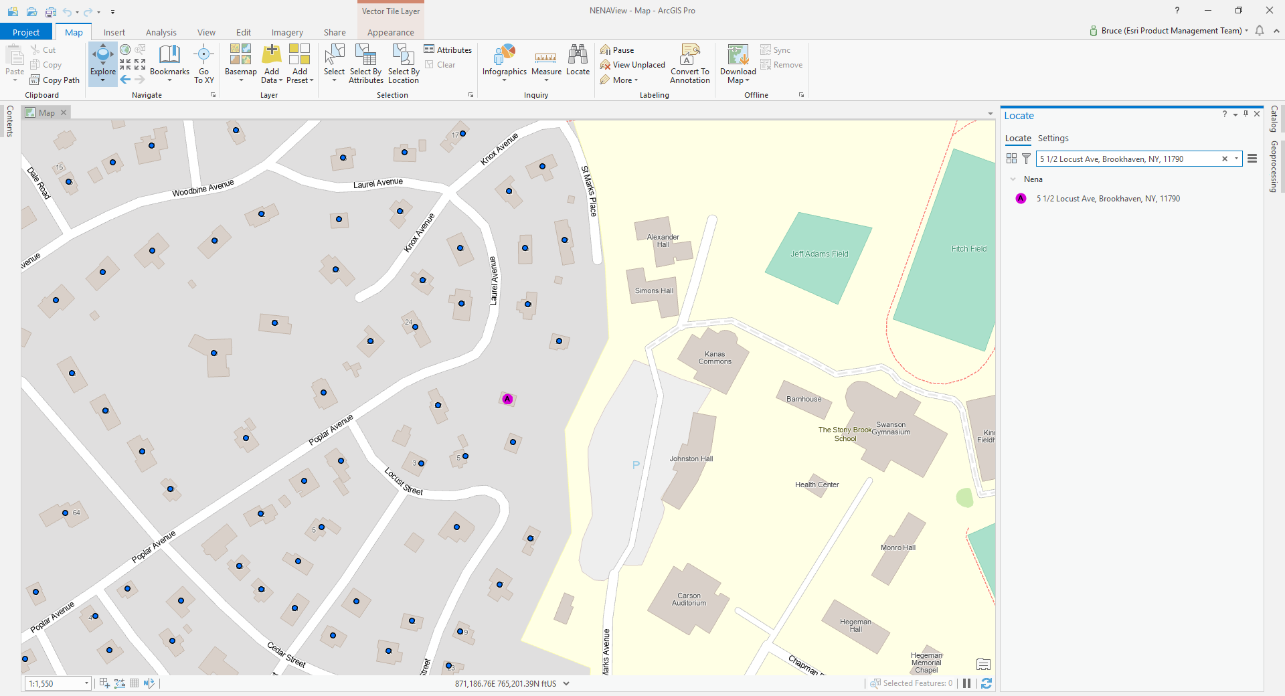Show the map grid from status bar

pos(135,683)
